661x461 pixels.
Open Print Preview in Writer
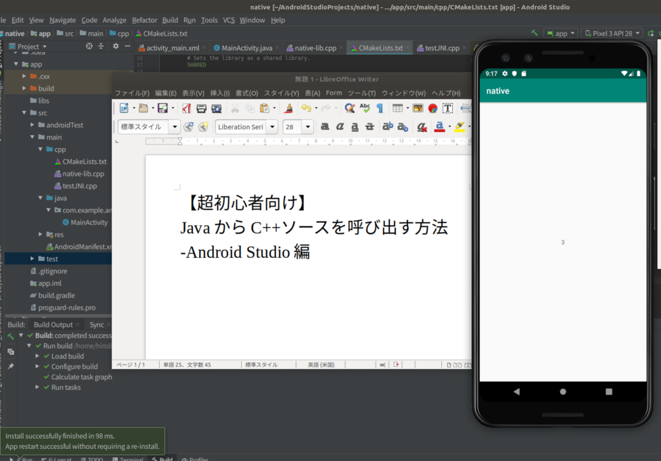(217, 108)
